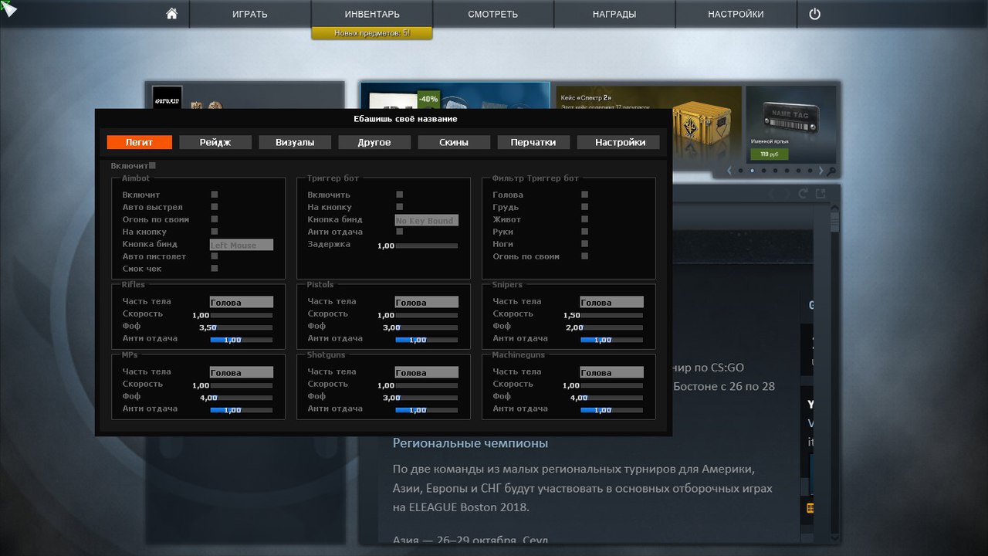Open Snipers Часть тела dropdown
Viewport: 988px width, 556px height.
point(612,302)
